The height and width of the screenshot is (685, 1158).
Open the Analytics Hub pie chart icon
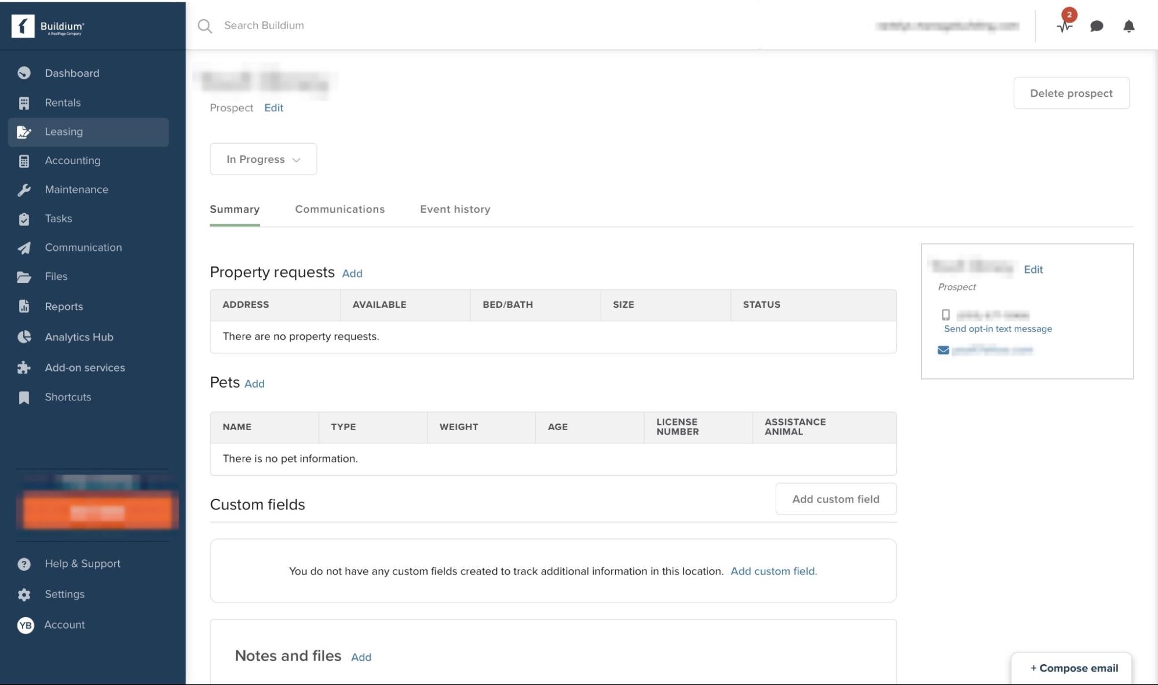click(24, 337)
